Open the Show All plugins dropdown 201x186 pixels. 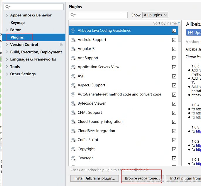click(155, 15)
